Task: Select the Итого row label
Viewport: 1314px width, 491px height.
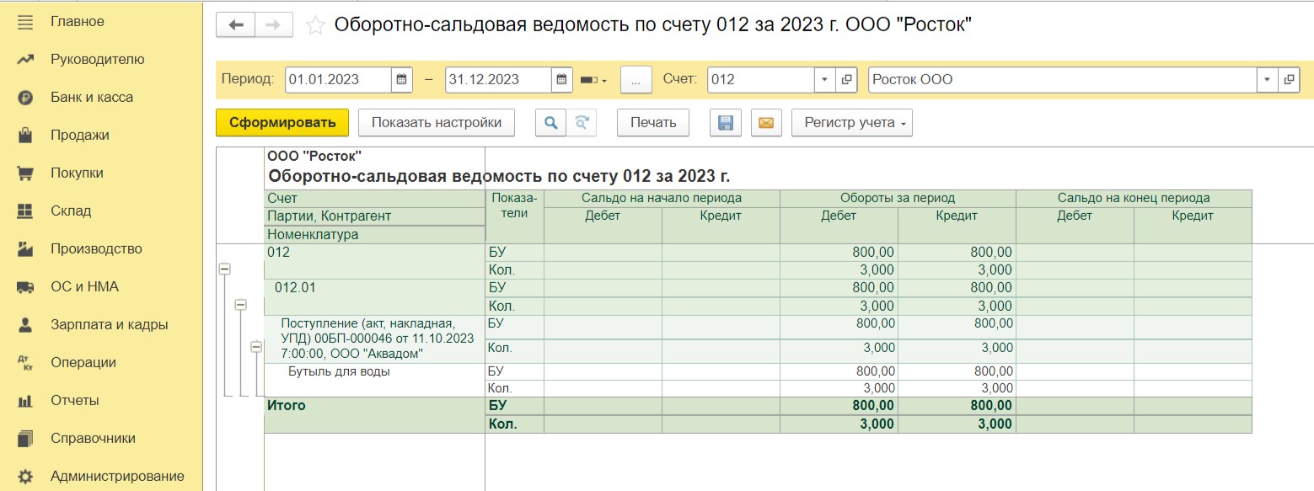Action: [x=287, y=406]
